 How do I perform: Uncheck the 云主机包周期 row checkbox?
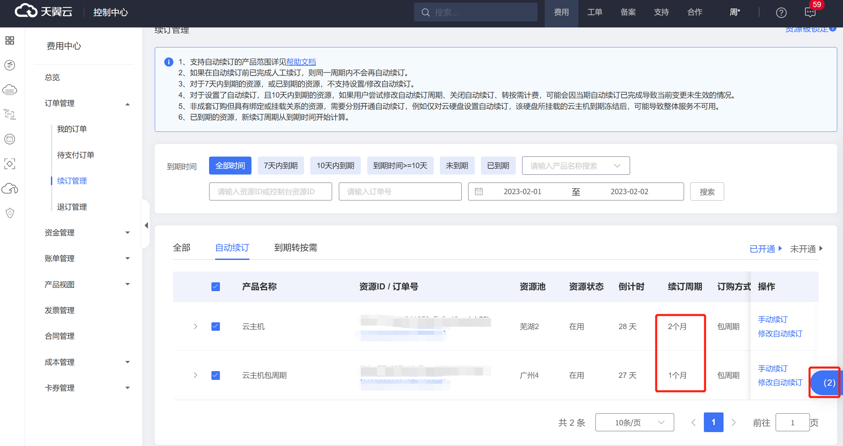tap(216, 375)
